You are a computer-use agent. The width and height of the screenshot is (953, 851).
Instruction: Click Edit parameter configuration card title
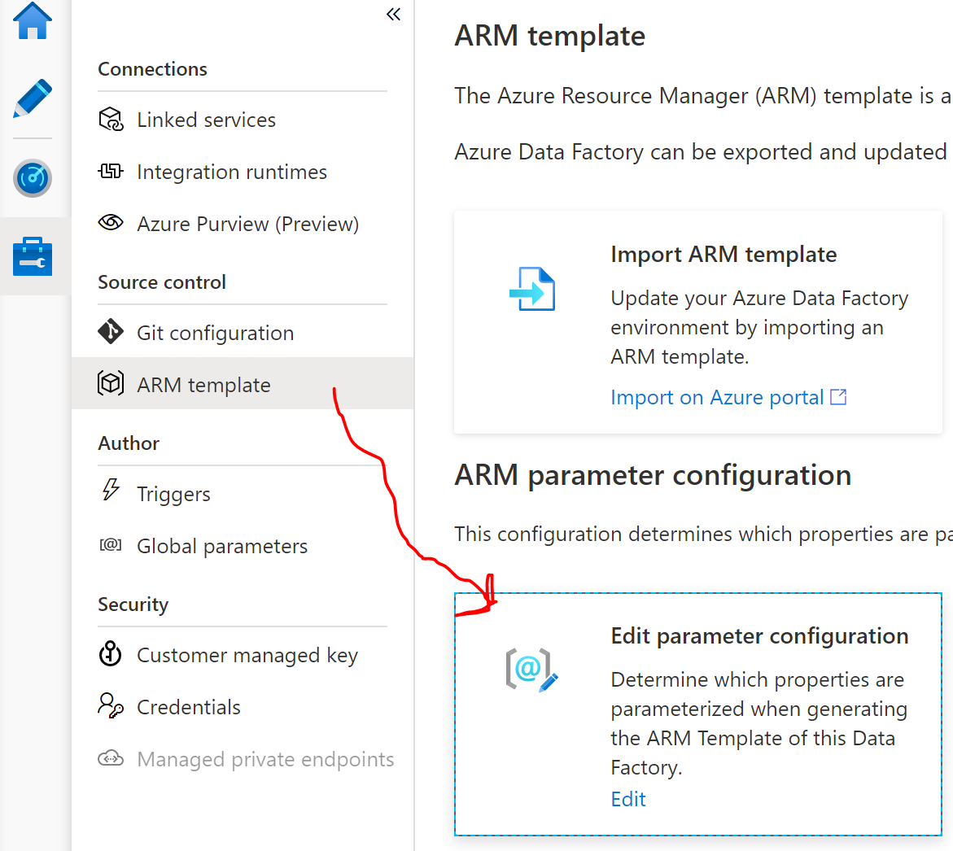[x=759, y=636]
